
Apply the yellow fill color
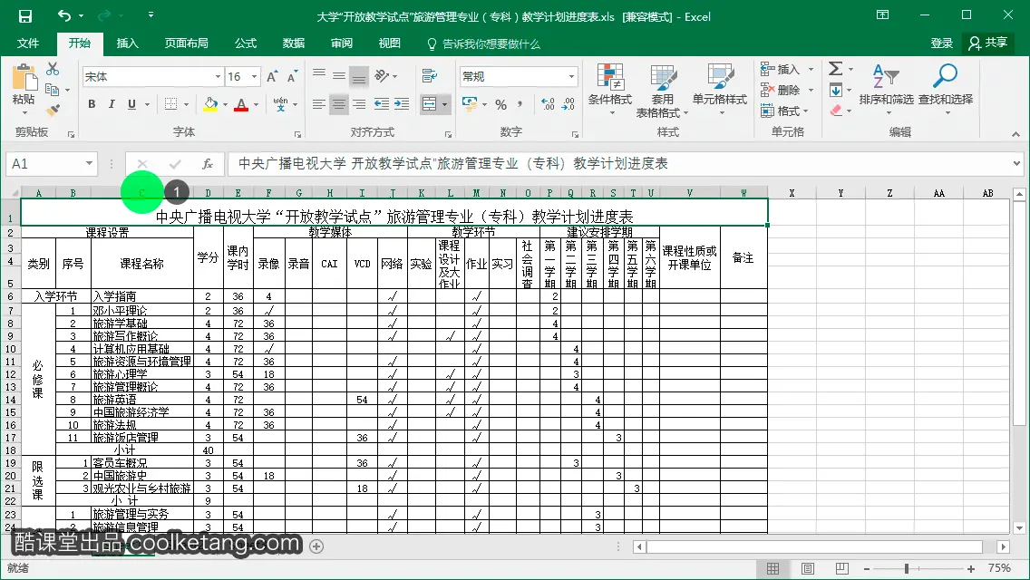tap(210, 104)
